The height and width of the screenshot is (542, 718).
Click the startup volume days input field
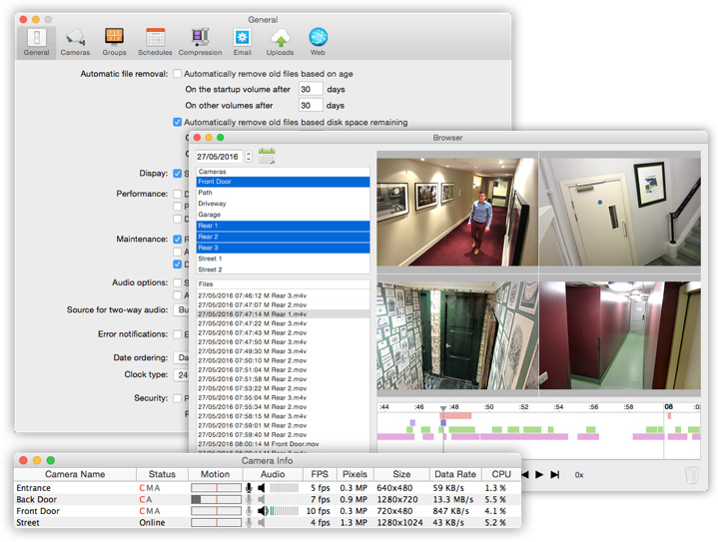pyautogui.click(x=311, y=90)
